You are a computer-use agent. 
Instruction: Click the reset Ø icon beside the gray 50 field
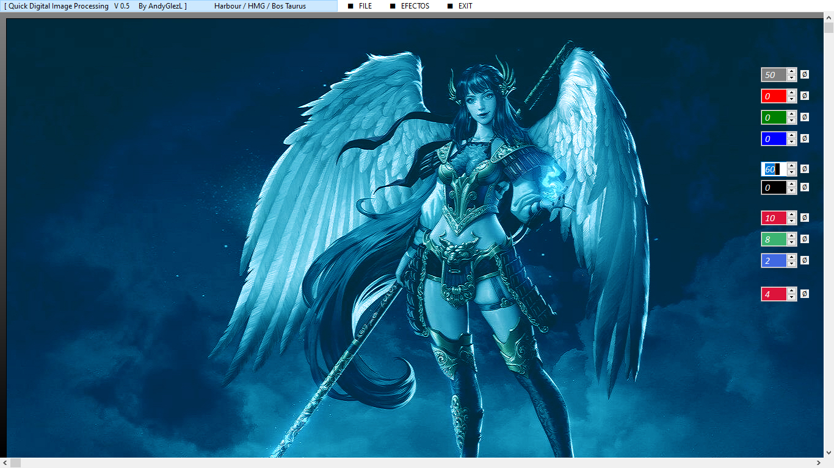point(804,74)
